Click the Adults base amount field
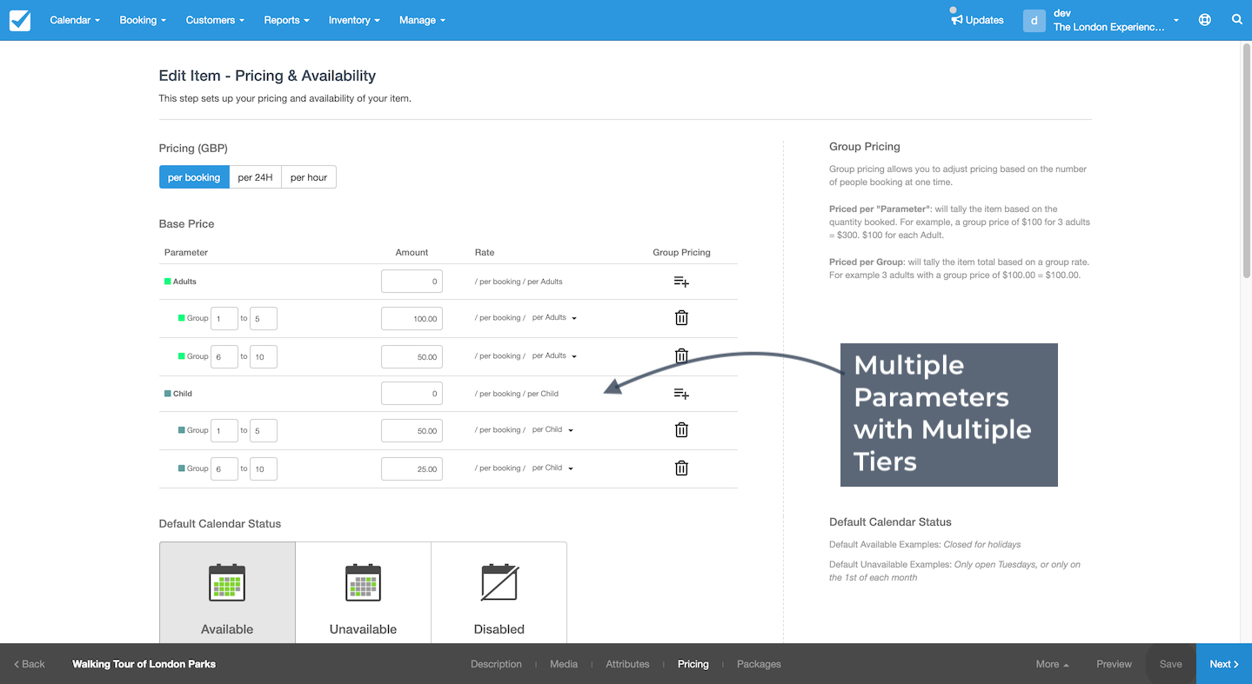Viewport: 1252px width, 684px height. point(412,282)
